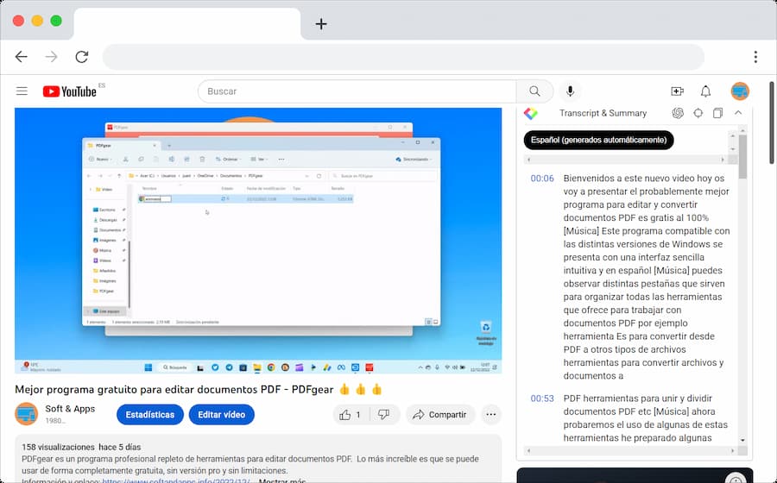Go back with browser back arrow
The width and height of the screenshot is (777, 483).
click(x=22, y=57)
